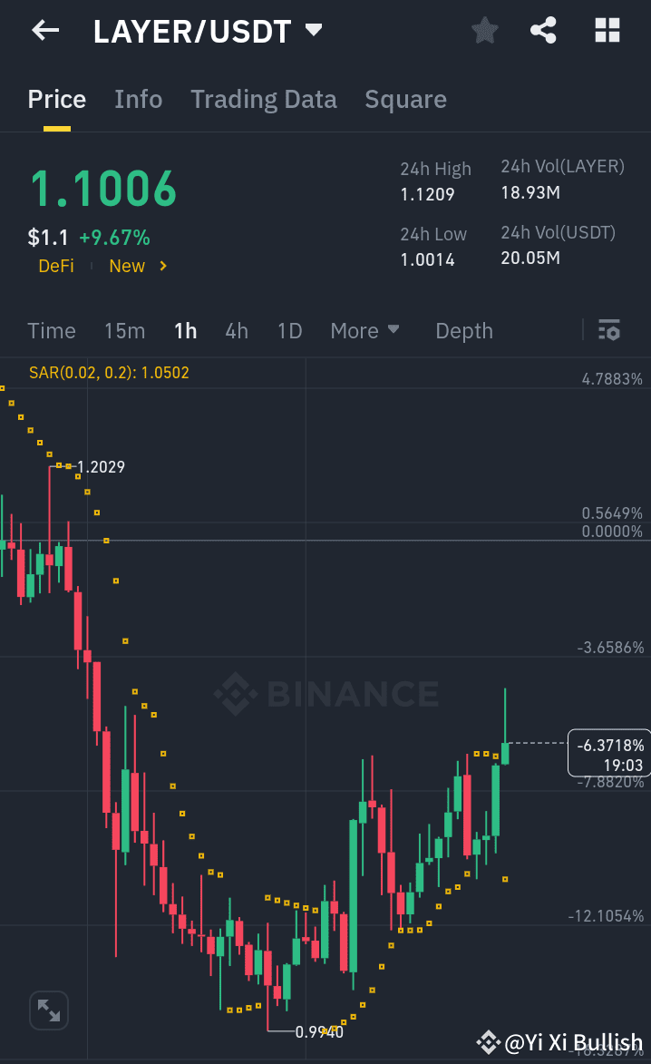
Task: Open the grid menu icon top right
Action: [606, 30]
